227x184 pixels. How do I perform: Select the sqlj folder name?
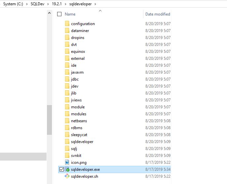(74, 149)
